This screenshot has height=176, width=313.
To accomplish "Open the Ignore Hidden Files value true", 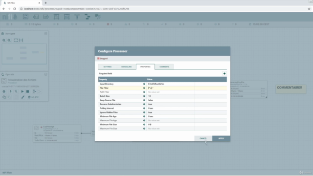I will (171, 112).
